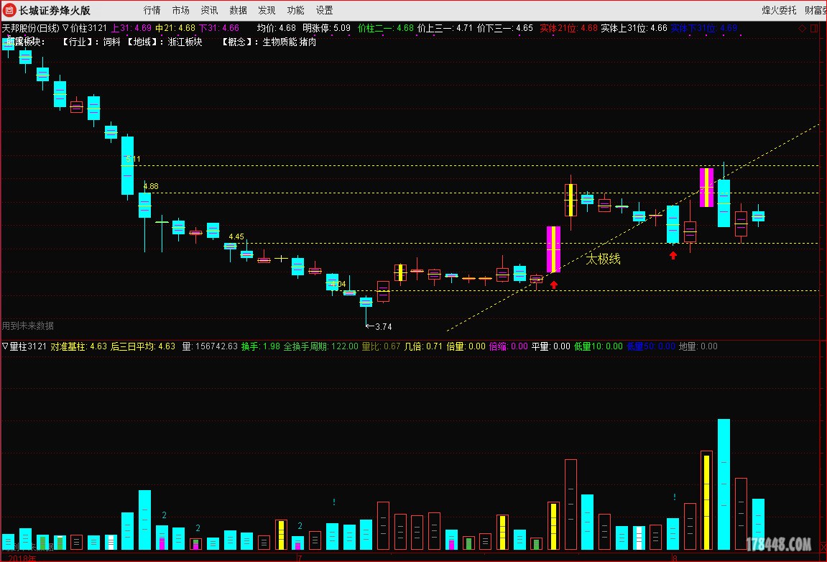Click the 明涨停: 5.09 value
Image resolution: width=827 pixels, height=562 pixels.
(x=326, y=28)
